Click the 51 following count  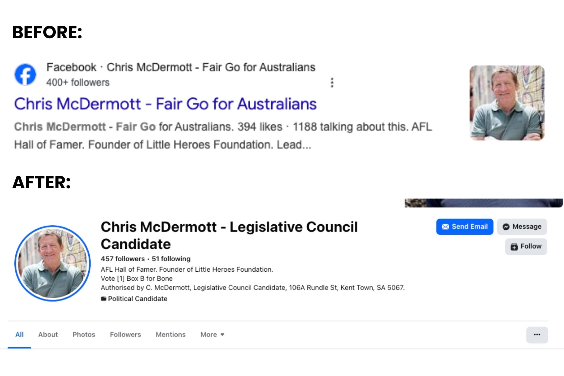coord(171,259)
